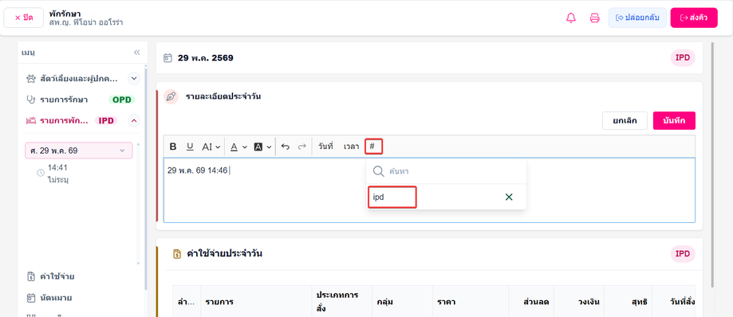Expand the สัตว์เลี้ยงและผู้ปกครอง section

134,78
